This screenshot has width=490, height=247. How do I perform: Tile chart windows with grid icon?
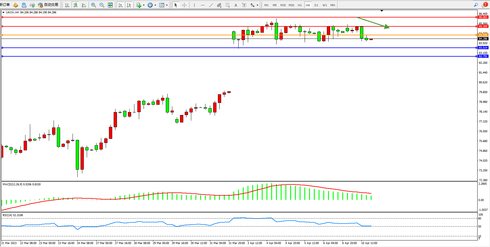[x=110, y=5]
